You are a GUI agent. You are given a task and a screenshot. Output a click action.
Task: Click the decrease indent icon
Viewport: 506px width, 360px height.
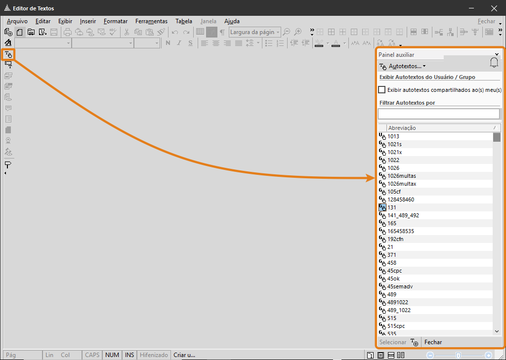(x=294, y=43)
